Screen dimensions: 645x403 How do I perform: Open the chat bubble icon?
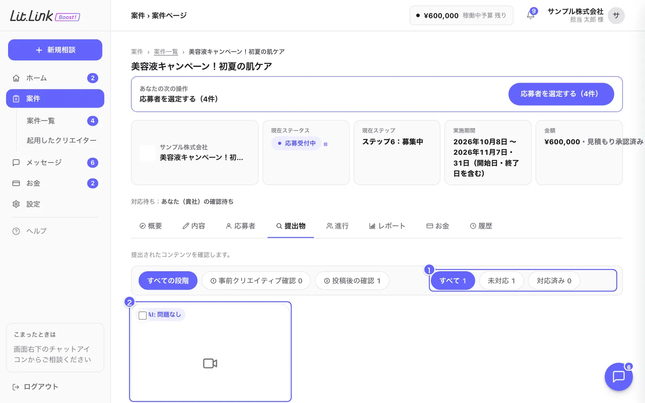(618, 376)
